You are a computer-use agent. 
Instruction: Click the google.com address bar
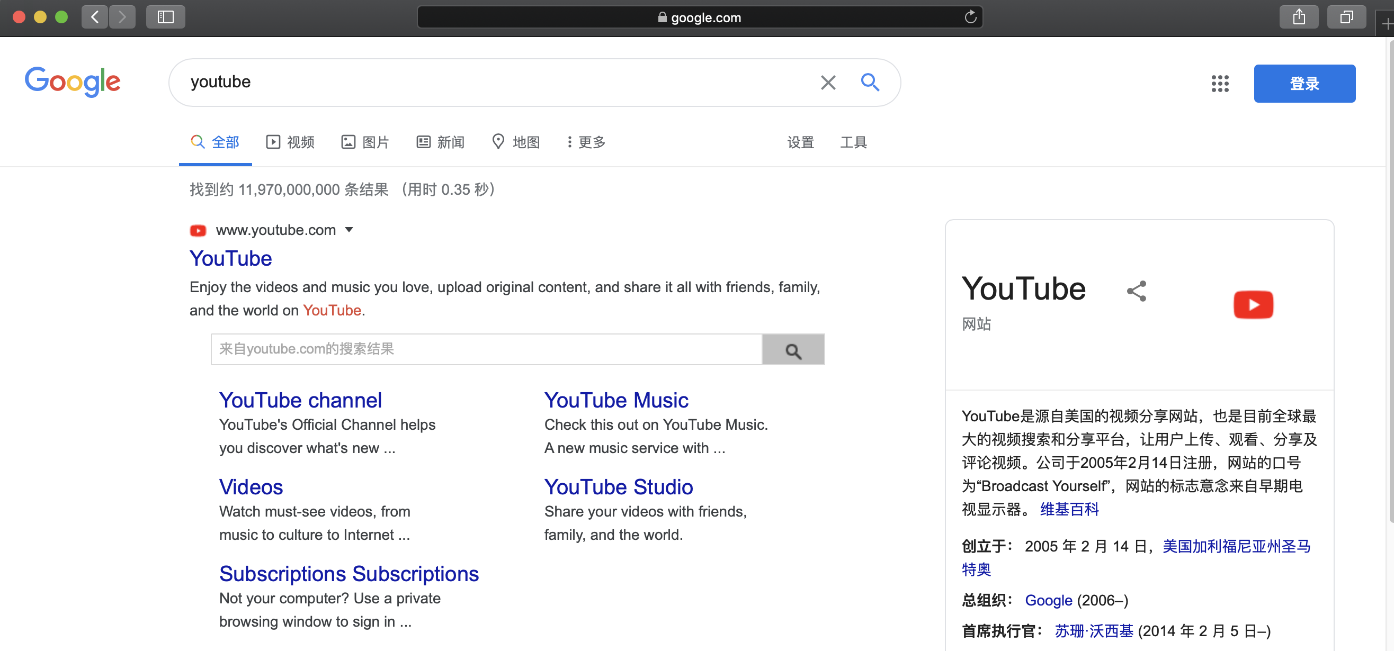[x=700, y=17]
